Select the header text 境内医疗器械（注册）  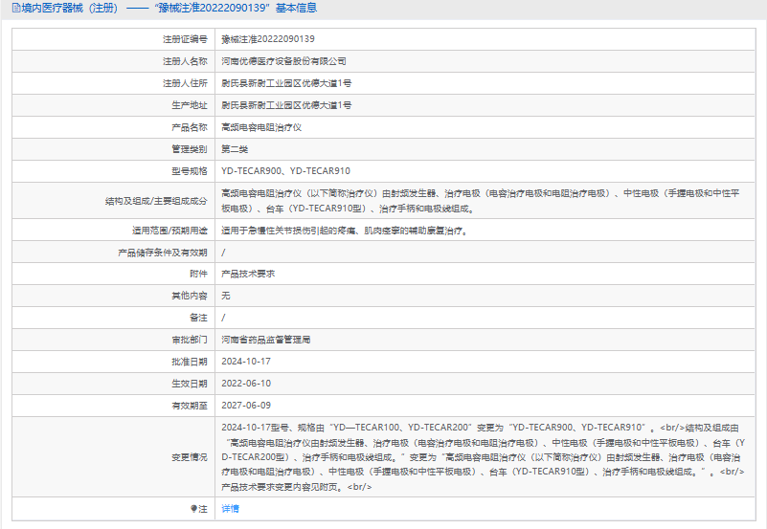pyautogui.click(x=70, y=8)
